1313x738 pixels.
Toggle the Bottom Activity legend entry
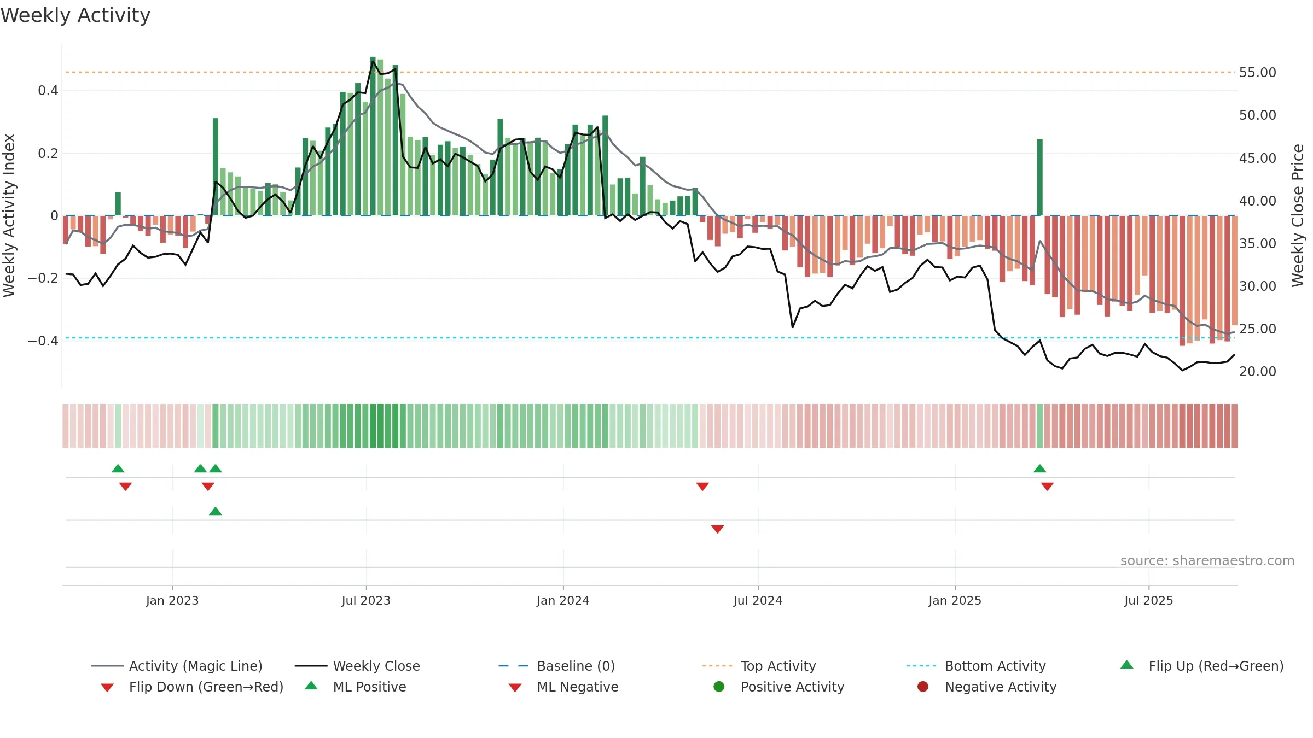pos(976,666)
